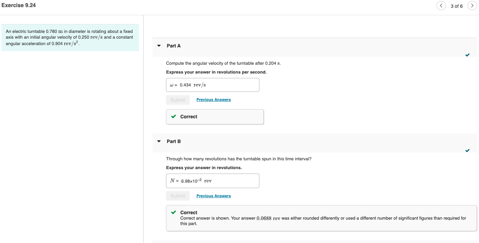Click the 3 of 6 page indicator

[x=457, y=6]
